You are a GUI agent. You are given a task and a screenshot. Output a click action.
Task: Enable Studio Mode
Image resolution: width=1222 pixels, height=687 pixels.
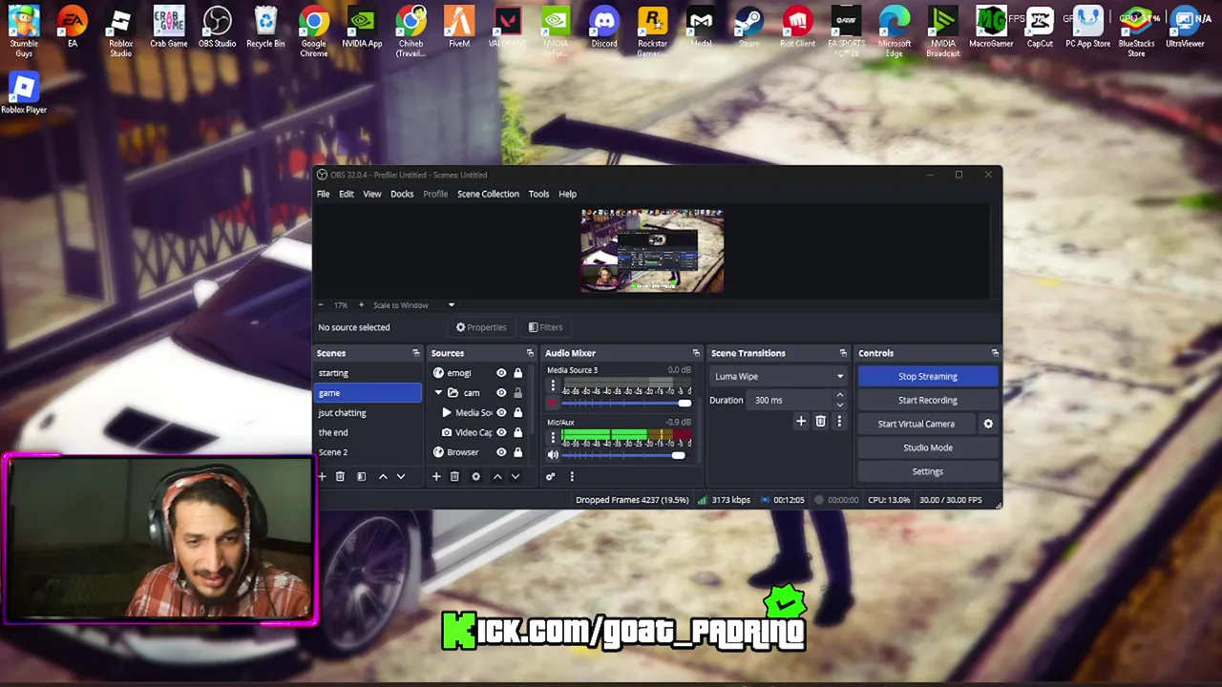tap(928, 448)
